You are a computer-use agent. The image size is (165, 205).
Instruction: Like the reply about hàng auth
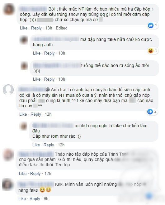37,53
